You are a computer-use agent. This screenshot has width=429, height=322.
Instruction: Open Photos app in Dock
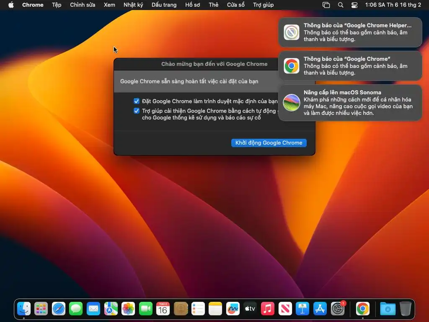click(128, 309)
